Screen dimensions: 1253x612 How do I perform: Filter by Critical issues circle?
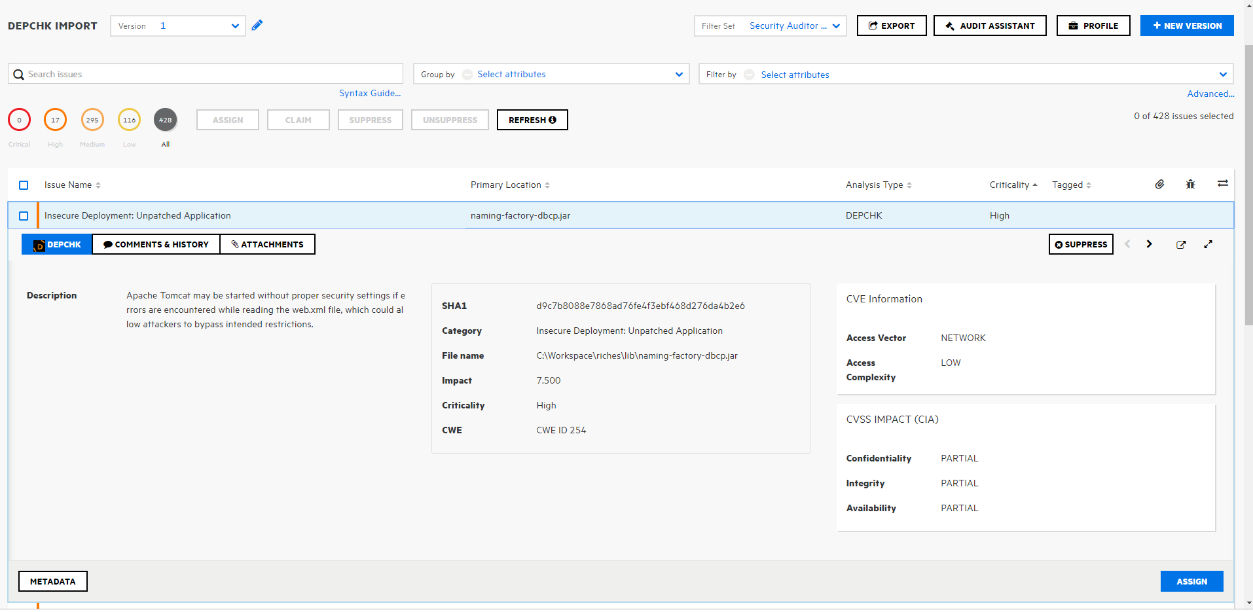(19, 120)
